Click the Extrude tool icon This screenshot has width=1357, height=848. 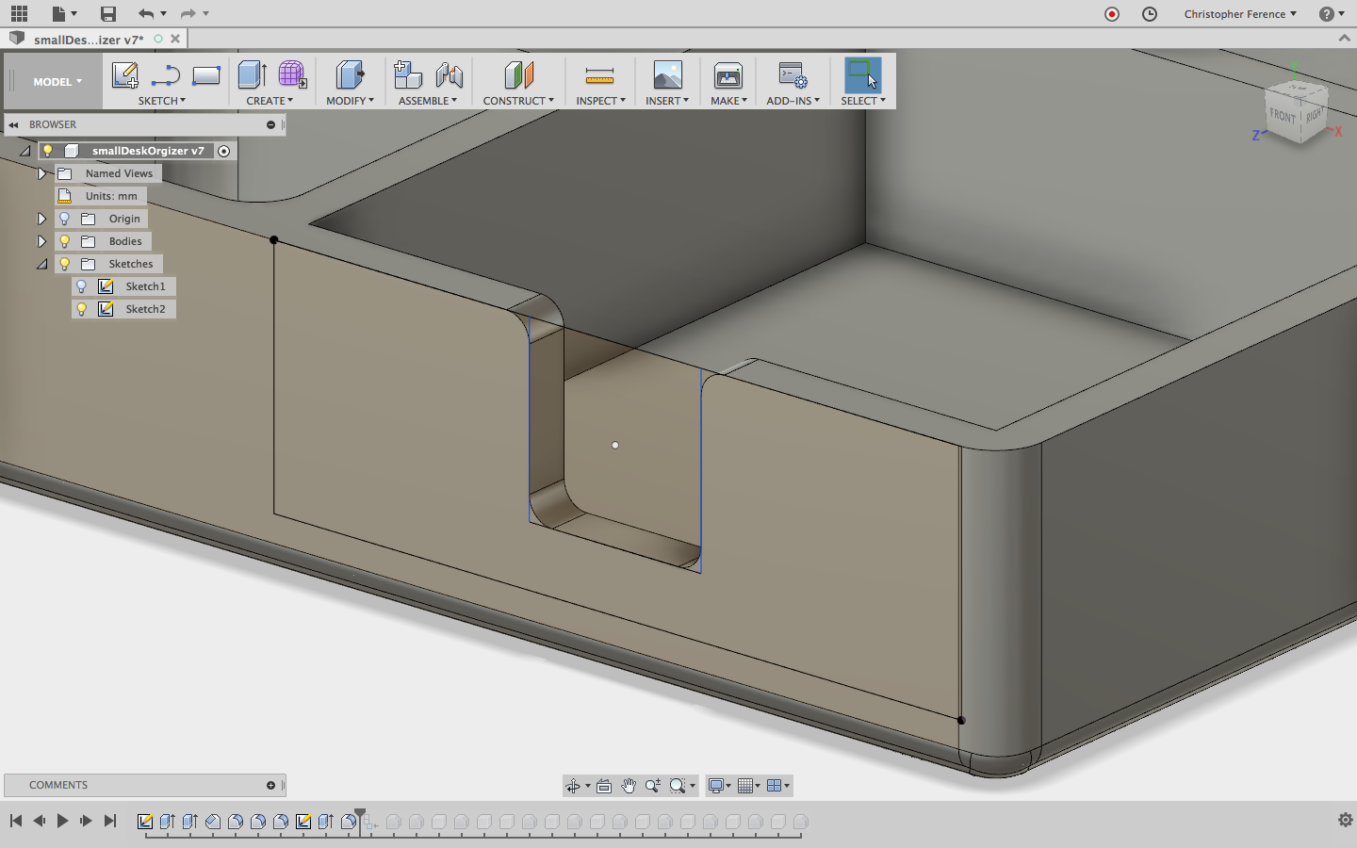pos(252,75)
